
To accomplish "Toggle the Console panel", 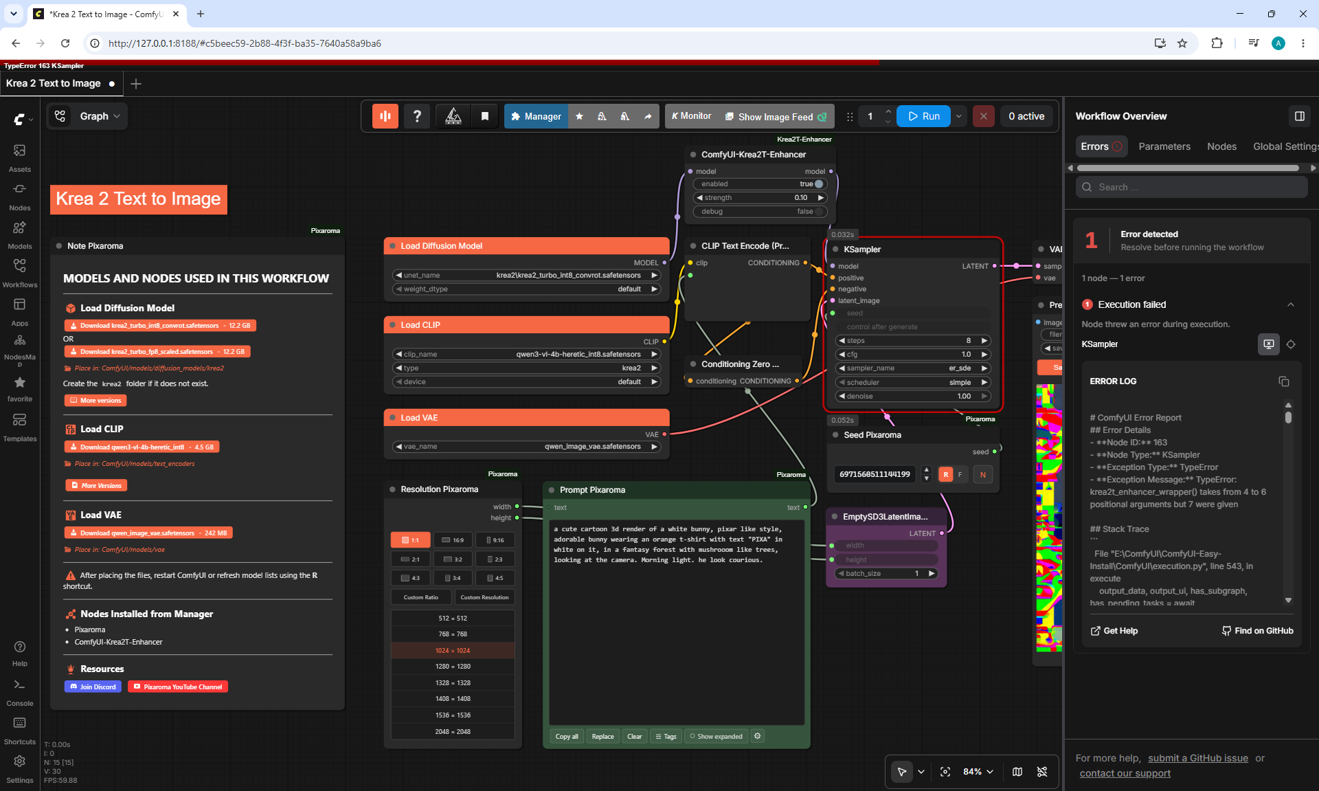I will [x=20, y=692].
